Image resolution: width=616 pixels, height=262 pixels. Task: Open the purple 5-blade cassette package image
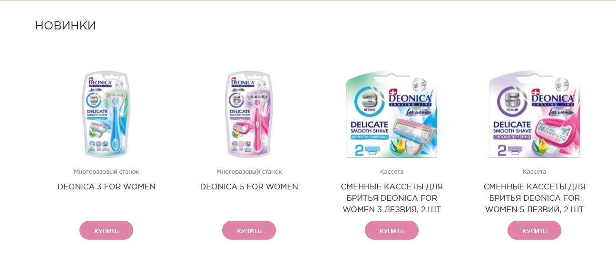[x=534, y=114]
